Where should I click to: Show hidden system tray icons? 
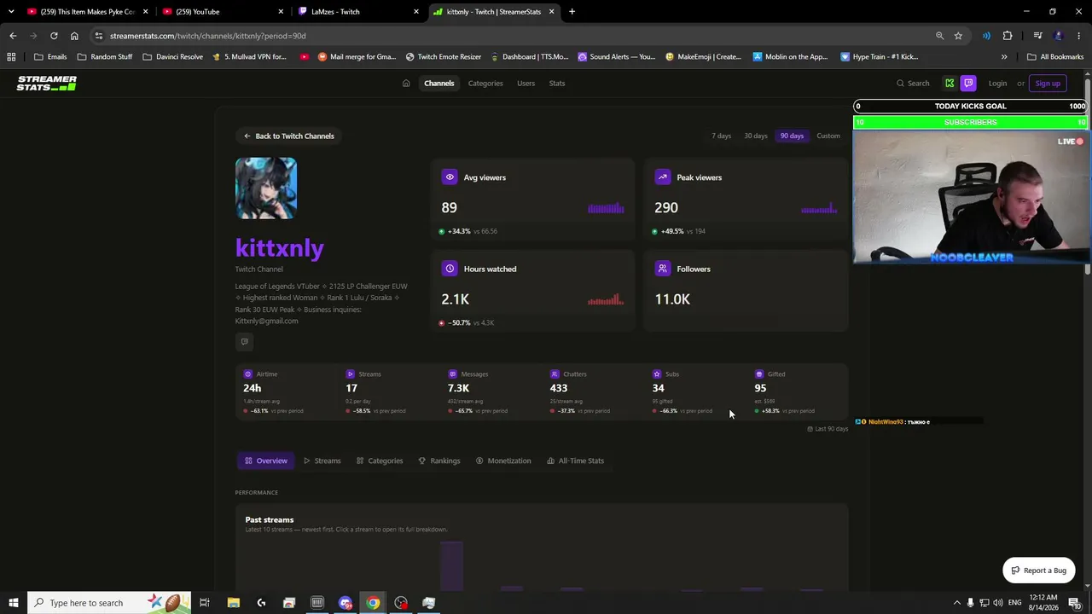click(x=956, y=603)
